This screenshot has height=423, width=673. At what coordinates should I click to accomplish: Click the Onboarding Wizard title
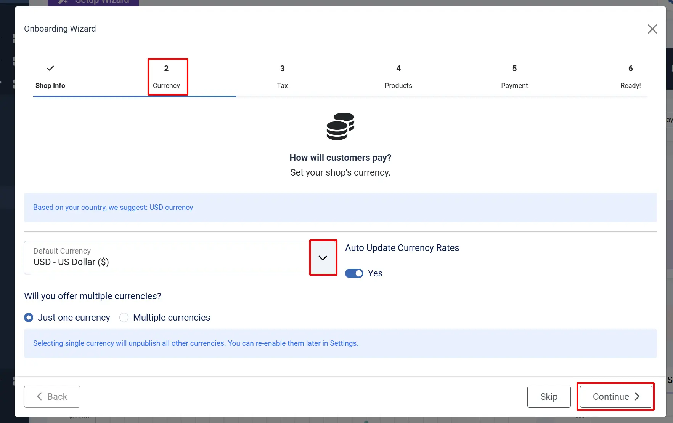60,29
